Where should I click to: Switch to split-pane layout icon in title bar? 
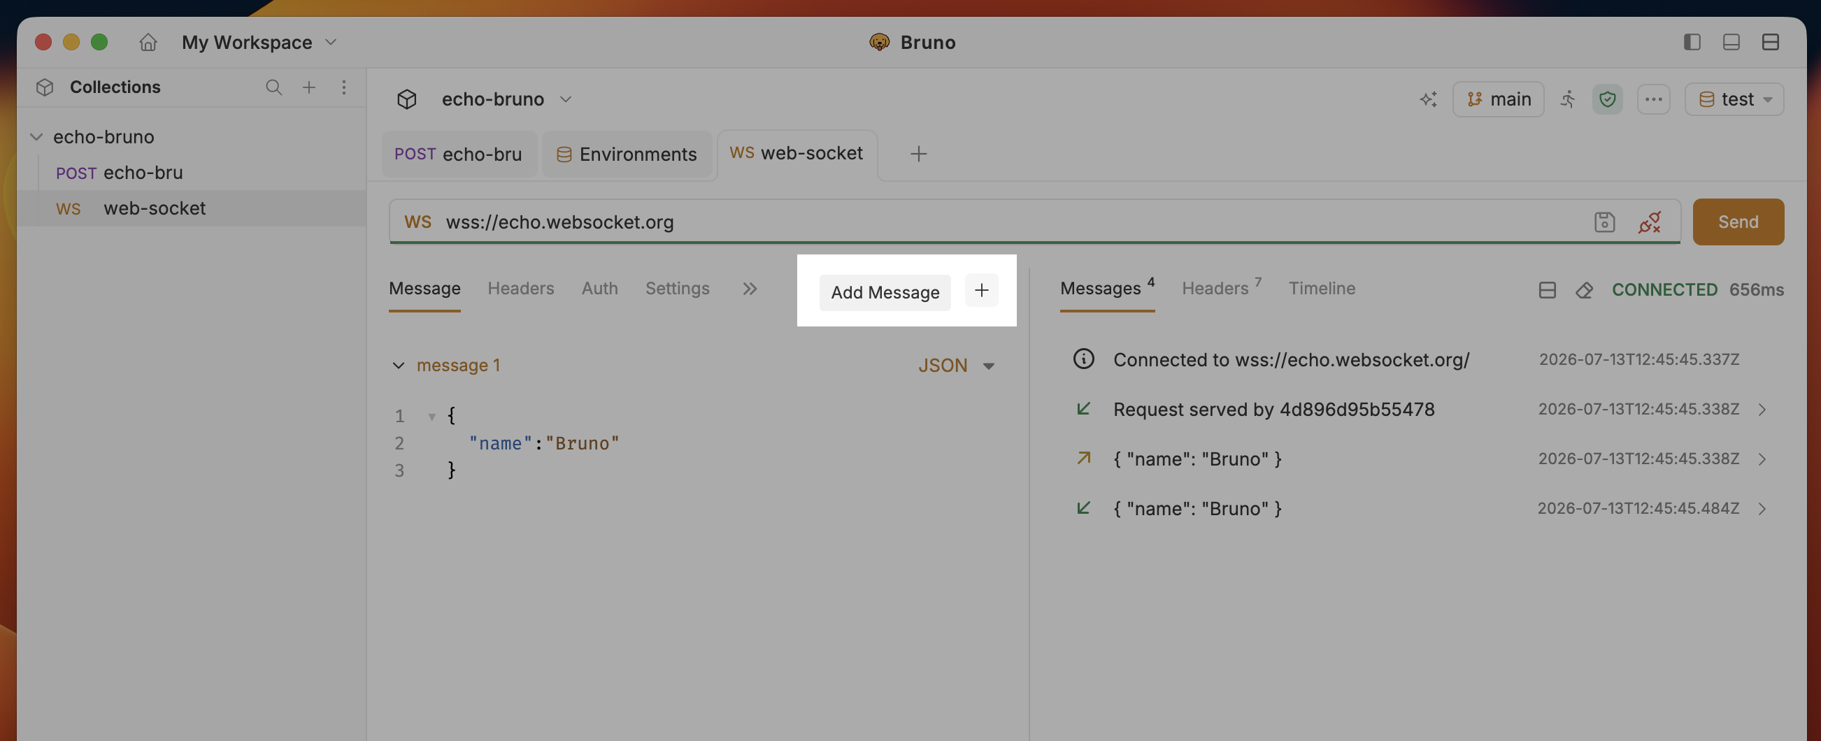(x=1770, y=43)
